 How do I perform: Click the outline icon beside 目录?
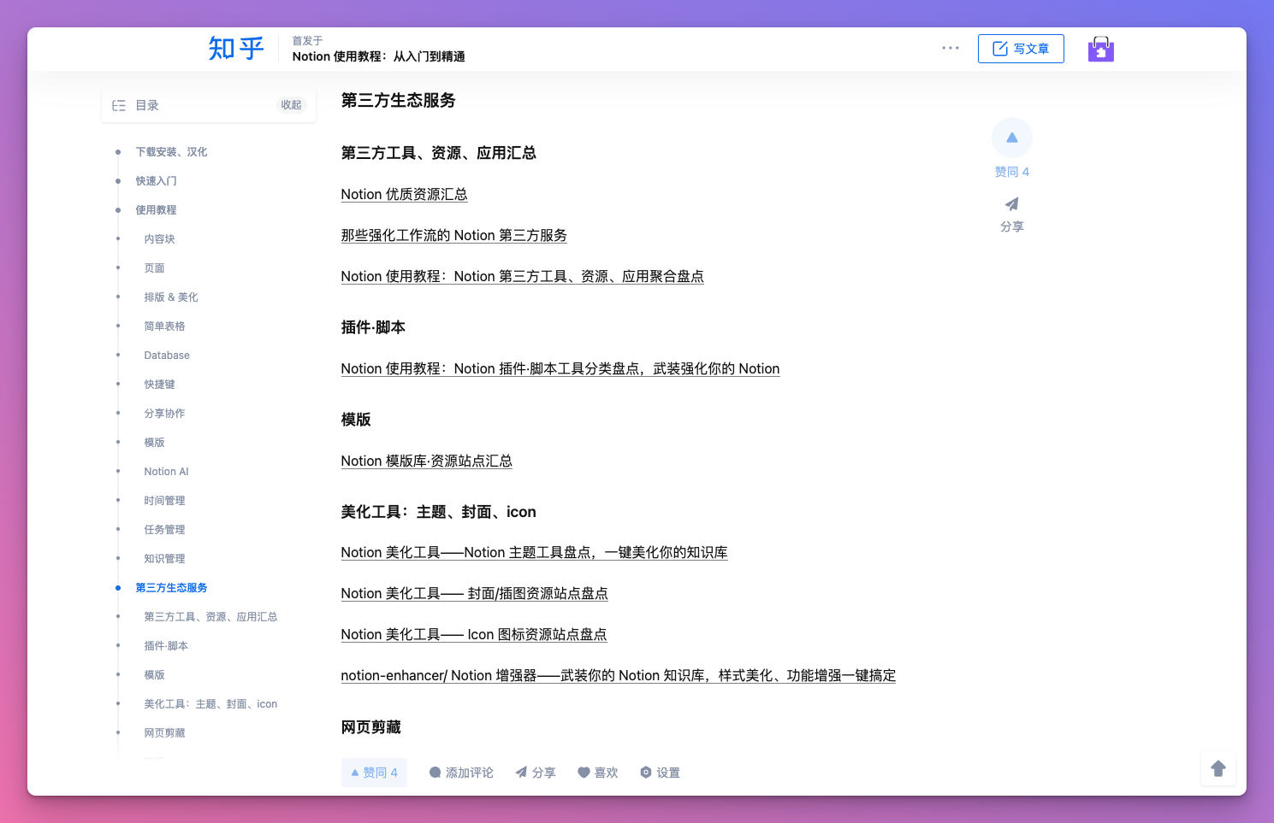(119, 104)
